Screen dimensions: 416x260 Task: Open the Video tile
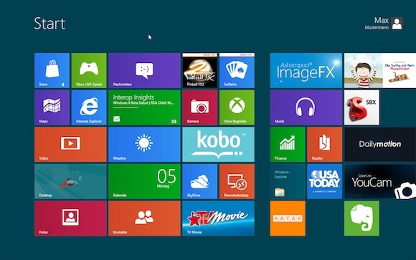[x=70, y=145]
